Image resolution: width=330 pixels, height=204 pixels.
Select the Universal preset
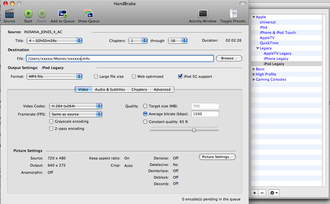(x=268, y=22)
